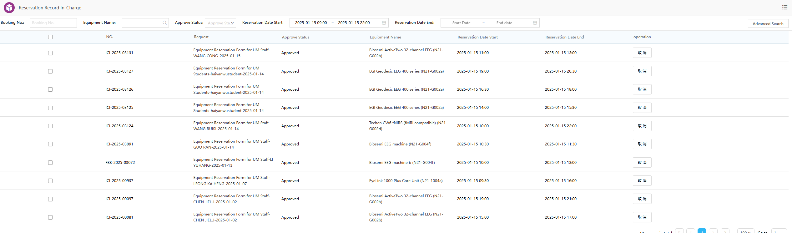Focus the Booking No. input field
Image resolution: width=792 pixels, height=233 pixels.
[53, 23]
